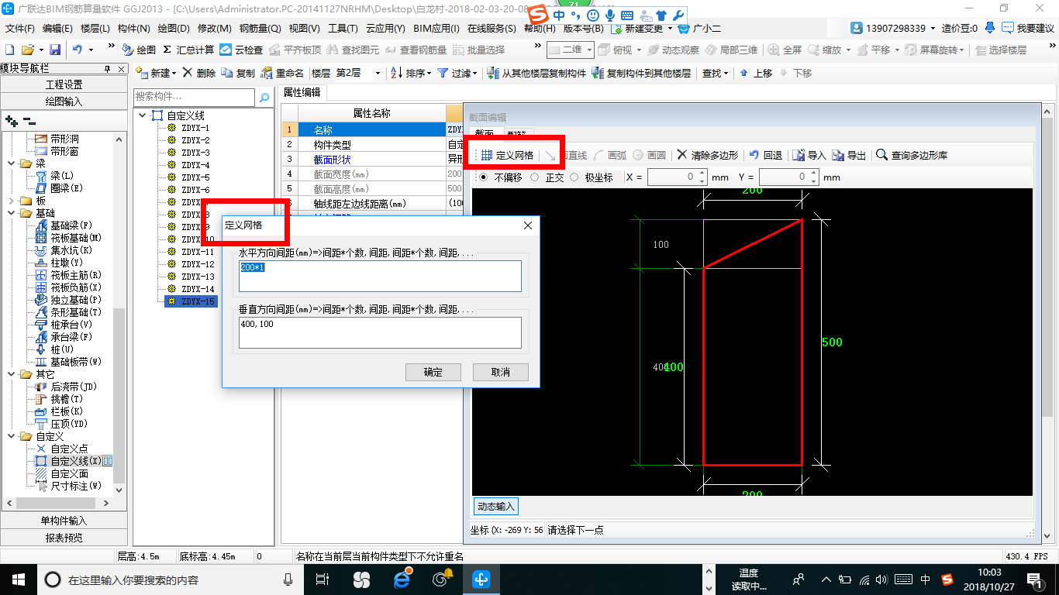Viewport: 1059px width, 595px height.
Task: Click the Windows Start button
Action: (18, 579)
